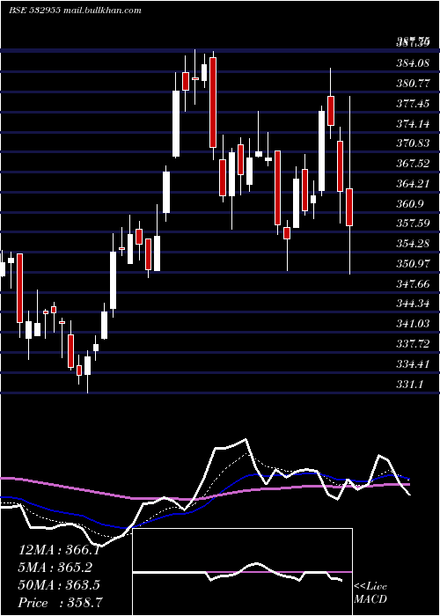Click the 334.41 price label
This screenshot has height=616, width=440.
pos(413,364)
